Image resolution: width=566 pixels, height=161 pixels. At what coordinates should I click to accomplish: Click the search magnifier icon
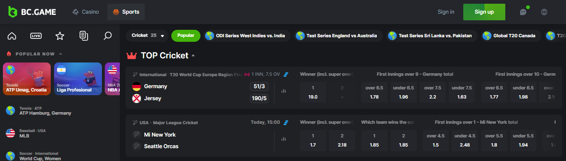(x=108, y=36)
